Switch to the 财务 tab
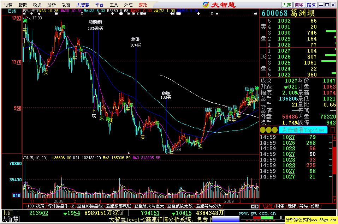The height and width of the screenshot is (224, 338). point(280,206)
